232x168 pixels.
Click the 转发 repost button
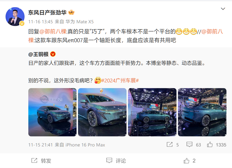coord(41,161)
